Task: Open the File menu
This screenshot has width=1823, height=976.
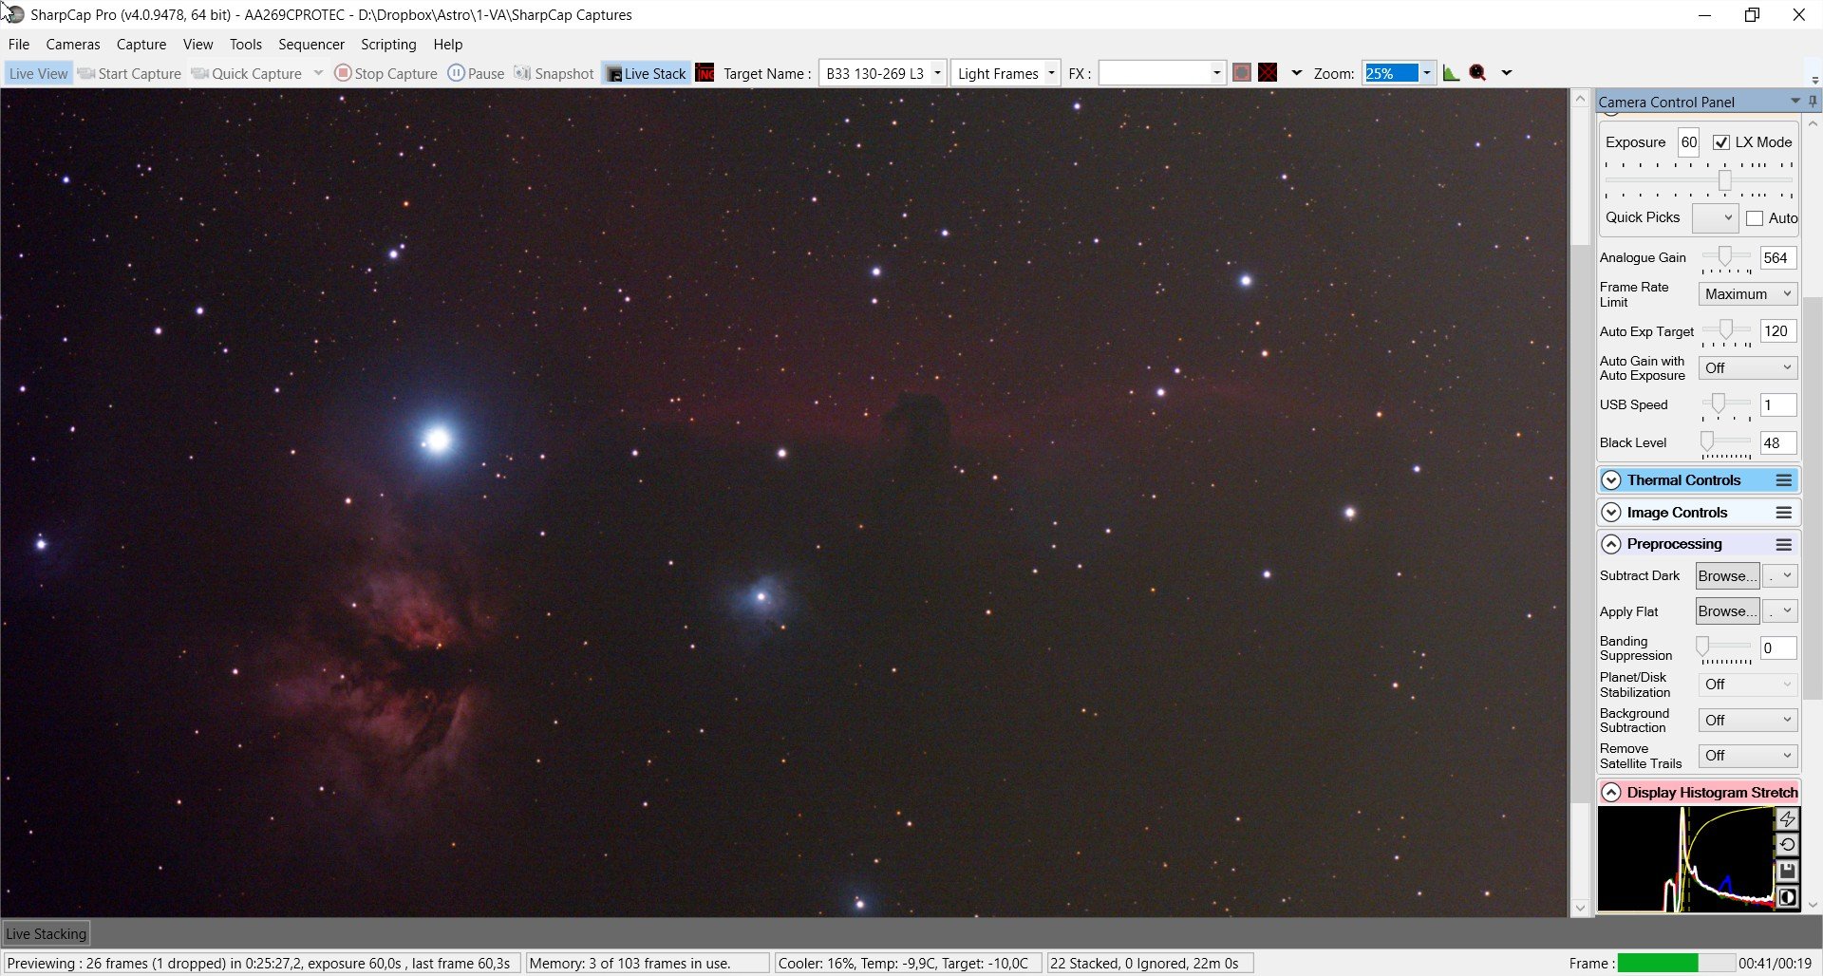Action: click(x=19, y=44)
